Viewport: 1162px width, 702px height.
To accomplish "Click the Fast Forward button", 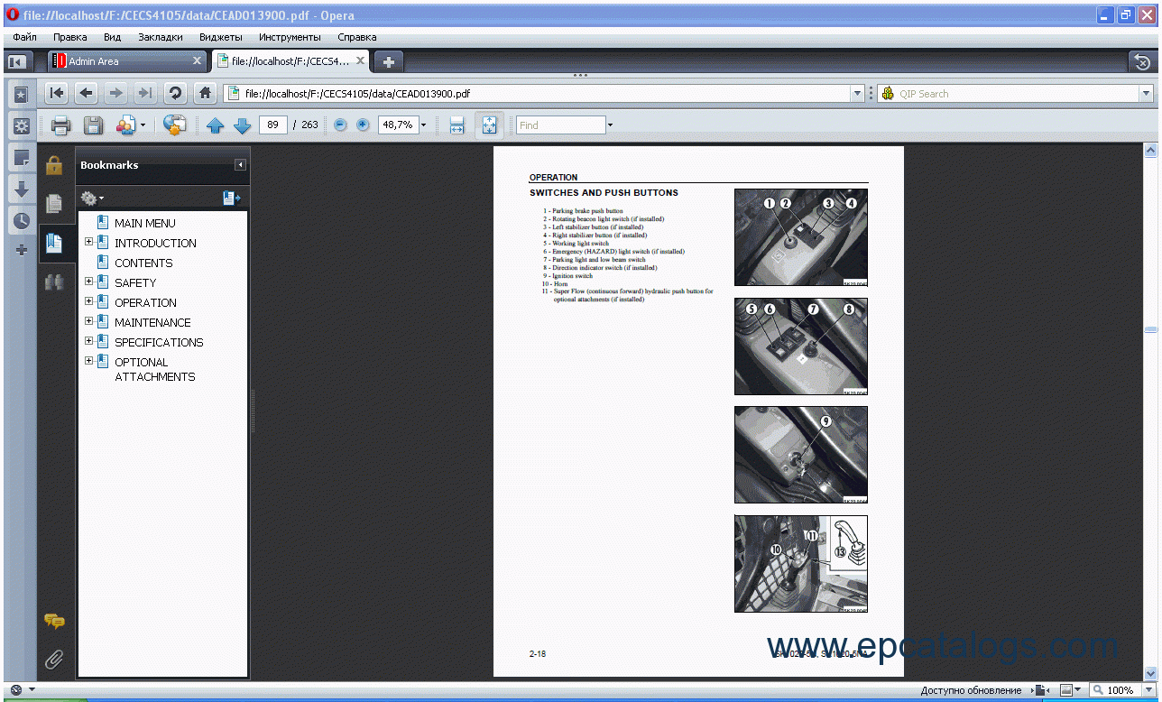I will tap(144, 93).
